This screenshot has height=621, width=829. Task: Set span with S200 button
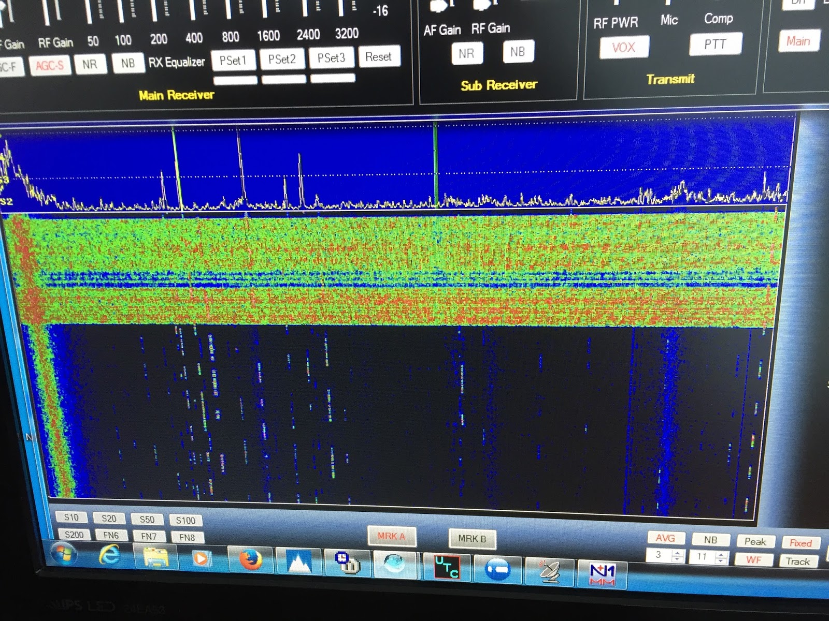coord(74,535)
